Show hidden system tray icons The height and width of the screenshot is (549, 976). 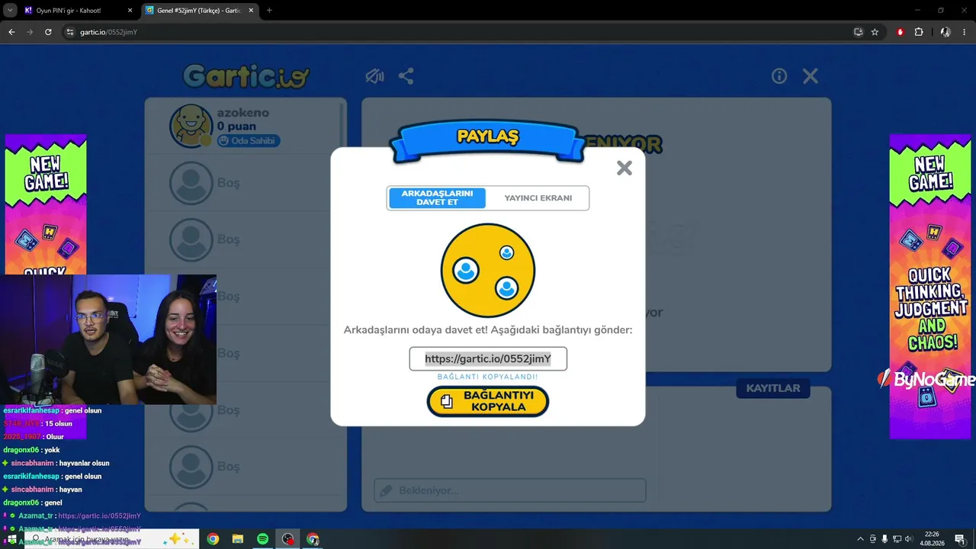tap(861, 539)
